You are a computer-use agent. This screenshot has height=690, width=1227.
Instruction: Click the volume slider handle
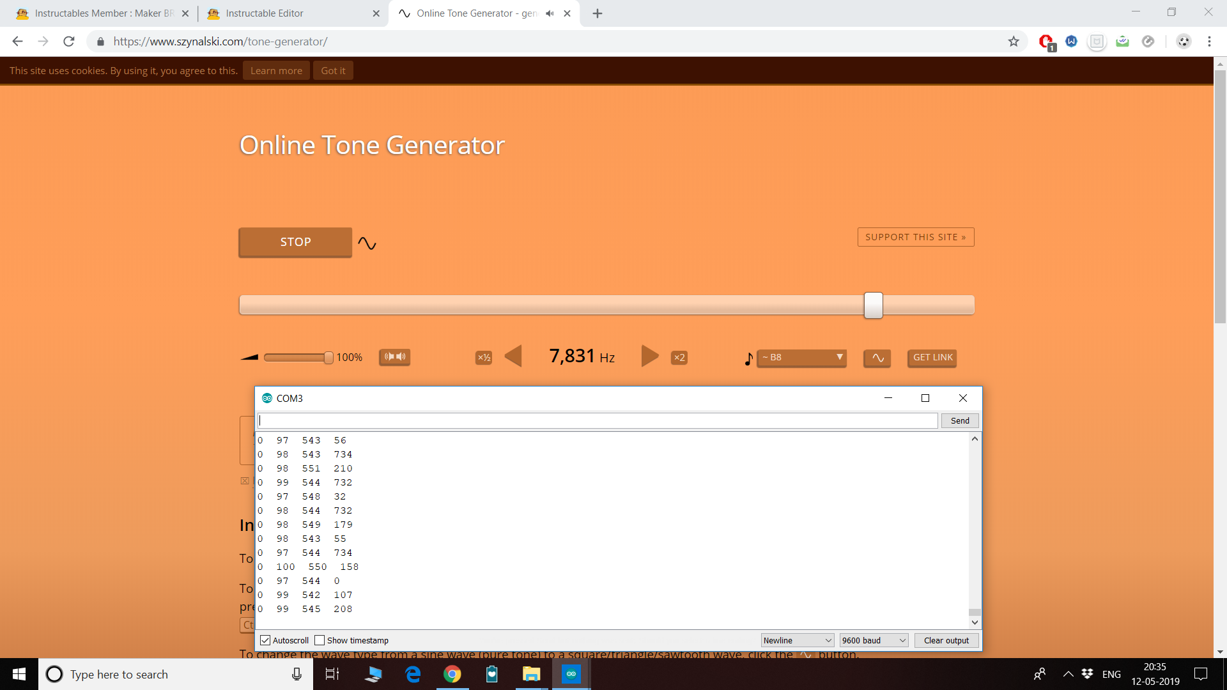click(x=328, y=358)
